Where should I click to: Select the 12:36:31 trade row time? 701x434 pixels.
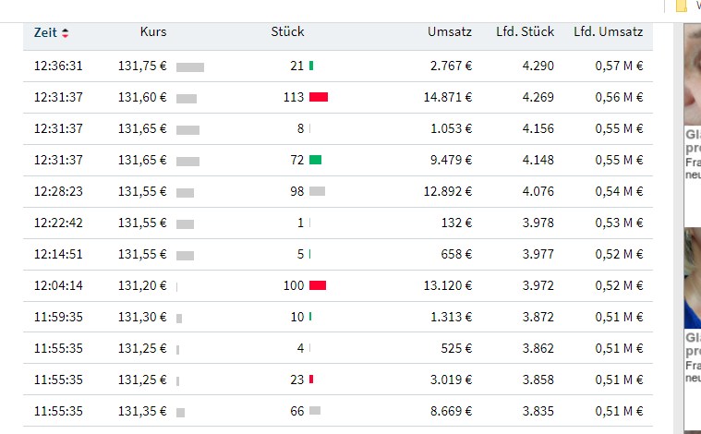58,66
